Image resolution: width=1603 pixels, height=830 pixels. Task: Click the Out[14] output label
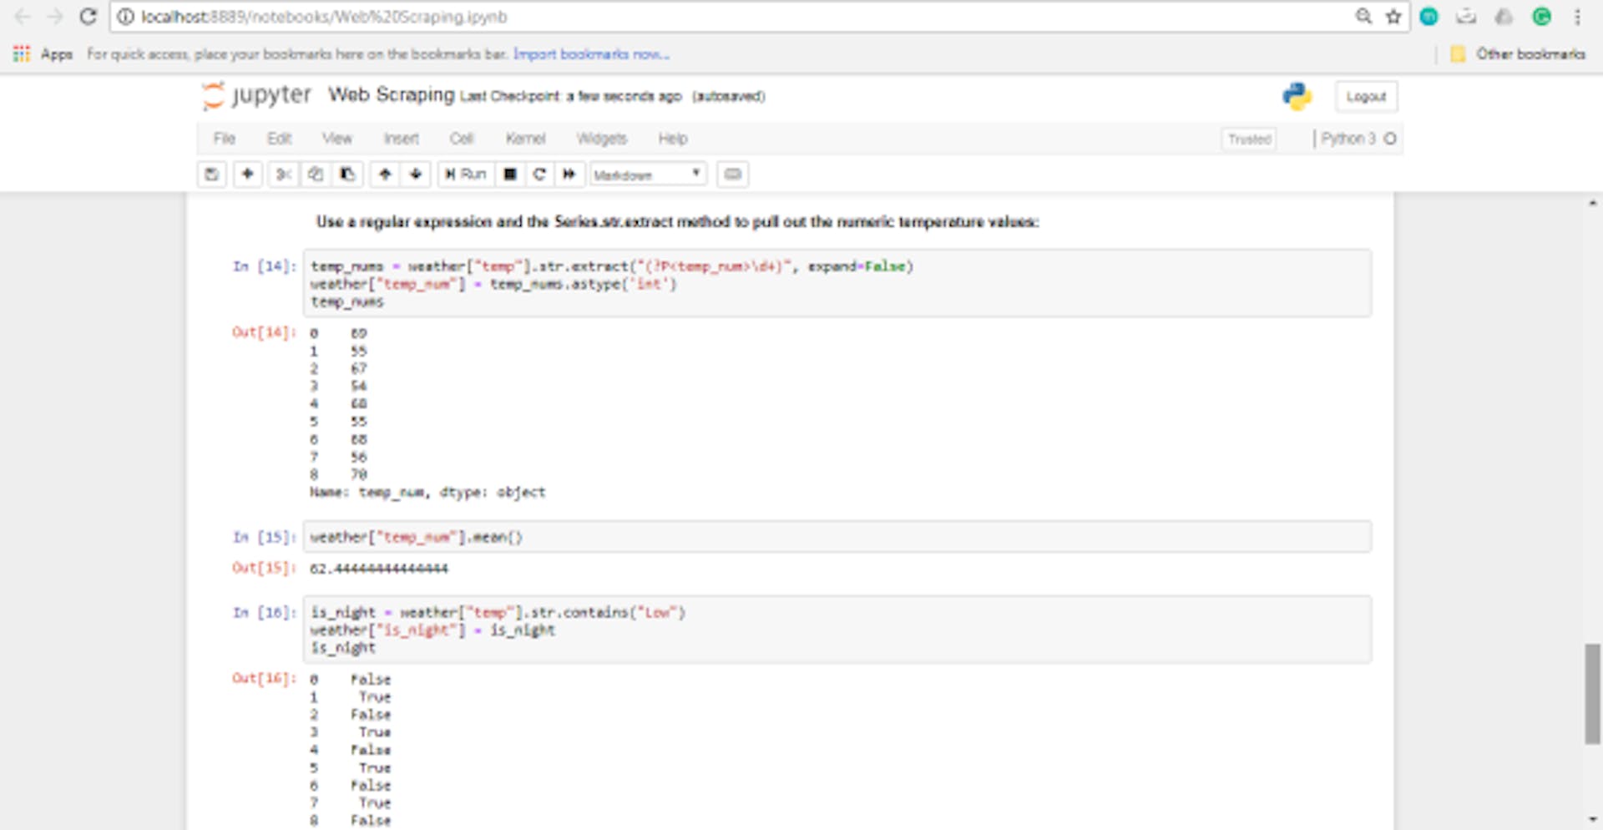pyautogui.click(x=264, y=332)
